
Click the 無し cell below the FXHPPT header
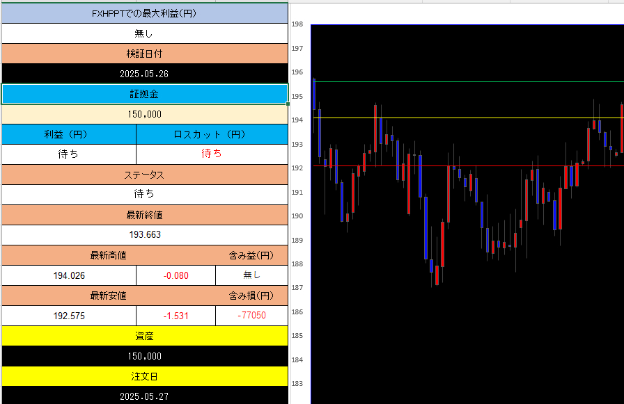pyautogui.click(x=144, y=34)
